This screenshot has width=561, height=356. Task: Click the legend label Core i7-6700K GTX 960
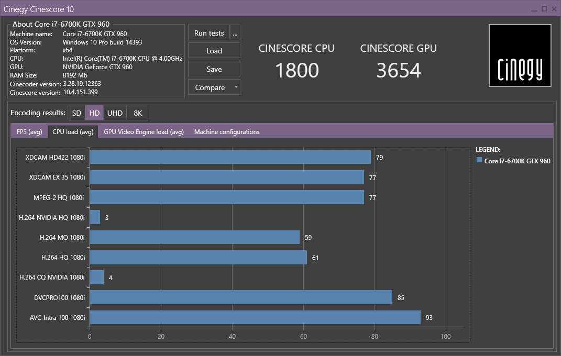tap(517, 161)
